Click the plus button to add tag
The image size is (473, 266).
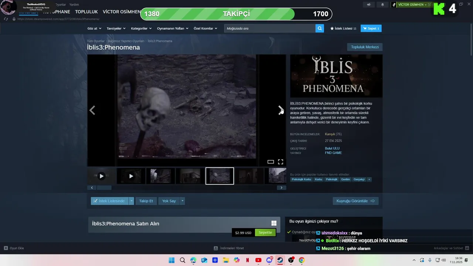(369, 179)
